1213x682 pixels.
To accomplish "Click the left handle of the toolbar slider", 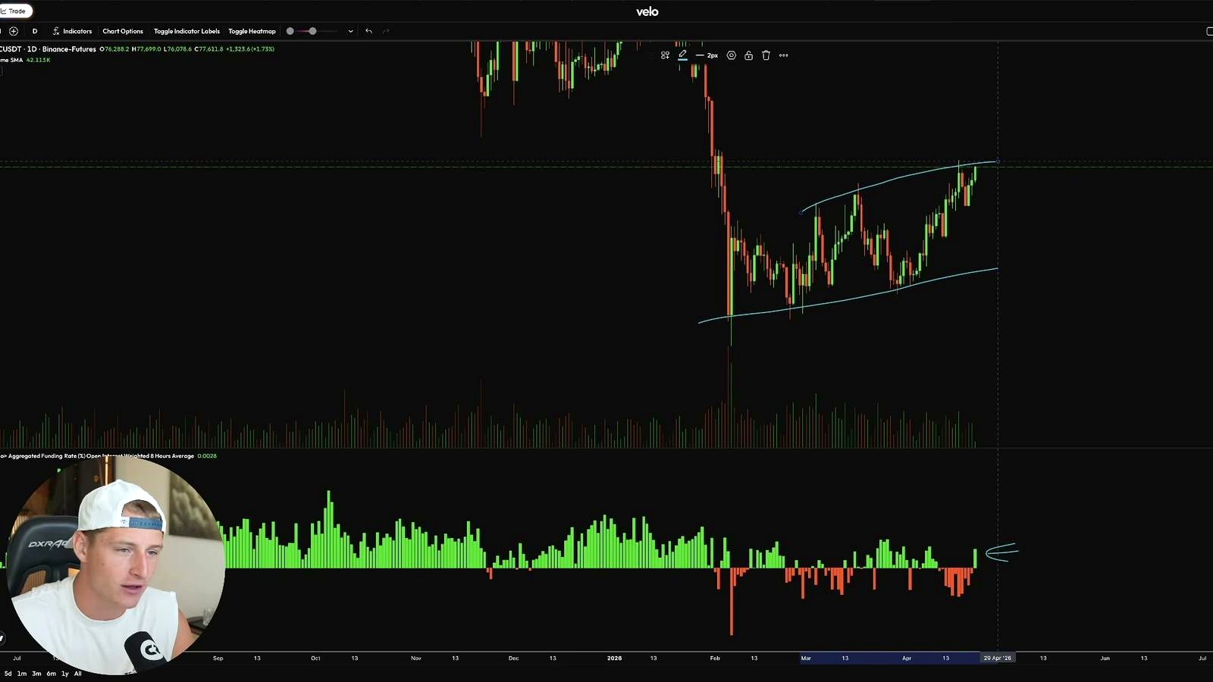I will click(290, 31).
